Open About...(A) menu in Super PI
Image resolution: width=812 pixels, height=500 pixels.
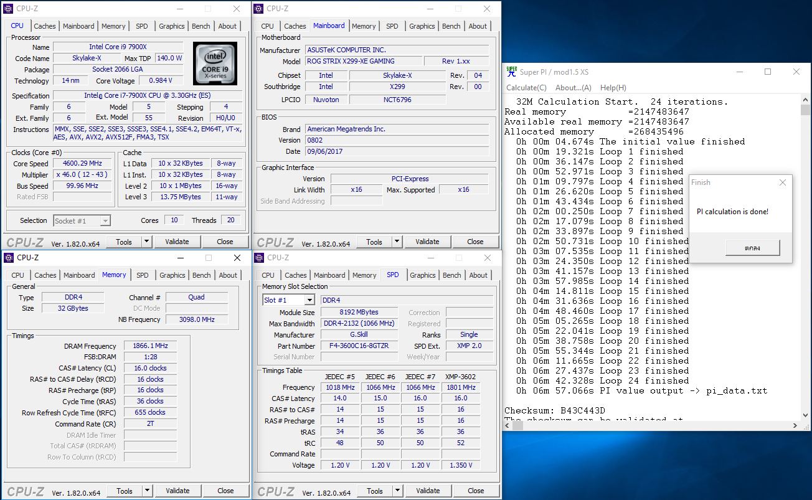tap(573, 88)
